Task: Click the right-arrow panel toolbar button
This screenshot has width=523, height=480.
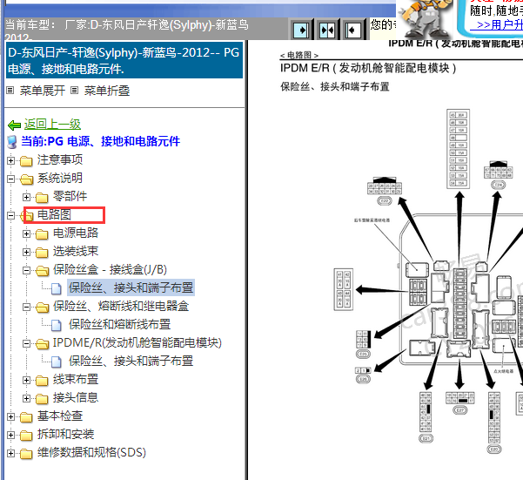Action: (x=301, y=30)
